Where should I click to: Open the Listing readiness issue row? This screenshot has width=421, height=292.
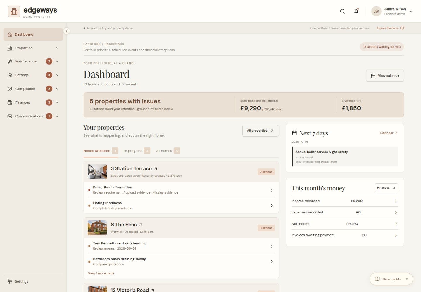tap(181, 206)
